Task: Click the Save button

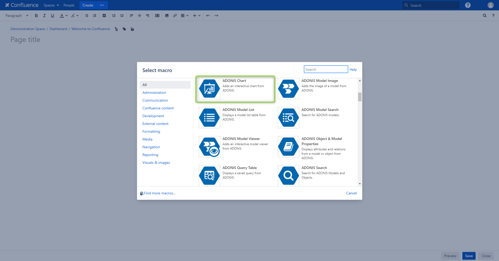Action: pyautogui.click(x=469, y=256)
